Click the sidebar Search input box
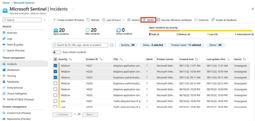Screen dimensions: 255x121 (22, 20)
